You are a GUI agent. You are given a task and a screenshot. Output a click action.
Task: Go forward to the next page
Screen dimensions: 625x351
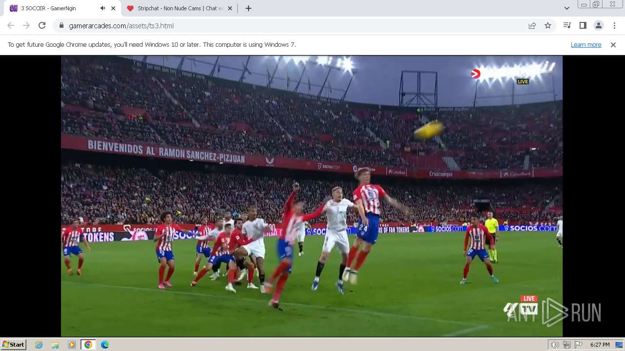[26, 25]
